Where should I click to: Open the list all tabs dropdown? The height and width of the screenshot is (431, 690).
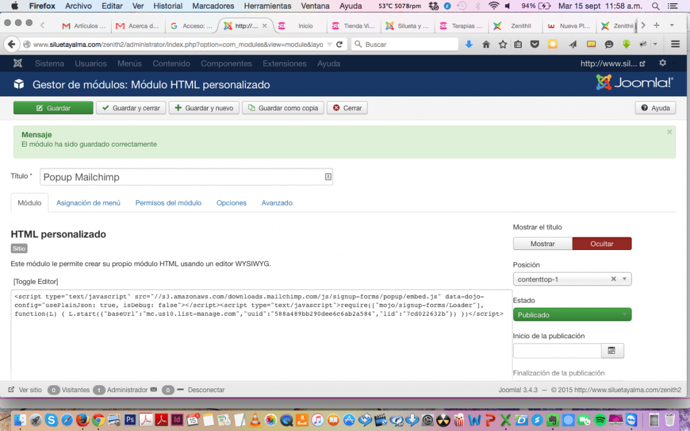pyautogui.click(x=672, y=26)
